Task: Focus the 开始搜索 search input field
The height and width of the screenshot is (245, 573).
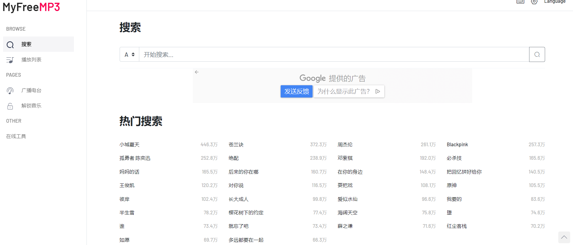Action: pyautogui.click(x=334, y=55)
